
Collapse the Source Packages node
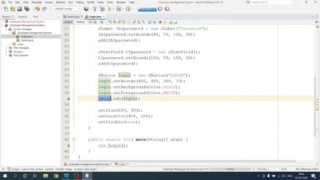pos(6,29)
